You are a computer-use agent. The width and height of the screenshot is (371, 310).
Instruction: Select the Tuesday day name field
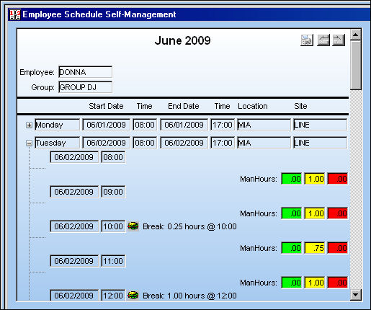tap(57, 143)
